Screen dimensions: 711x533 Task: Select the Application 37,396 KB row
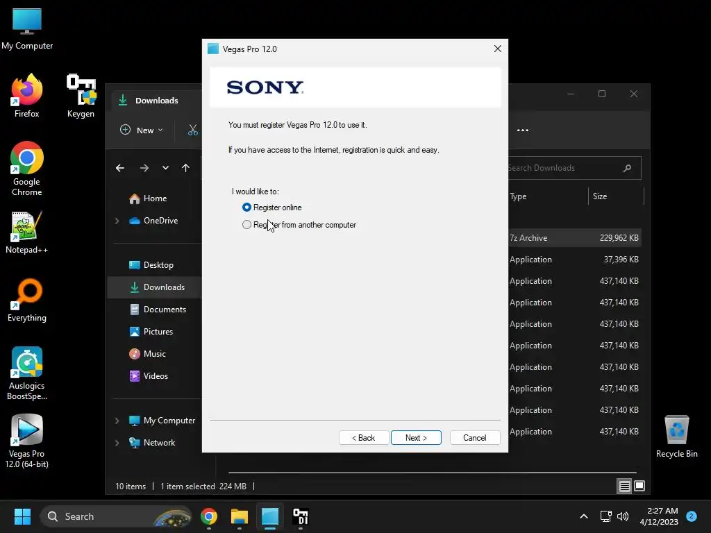pyautogui.click(x=574, y=260)
